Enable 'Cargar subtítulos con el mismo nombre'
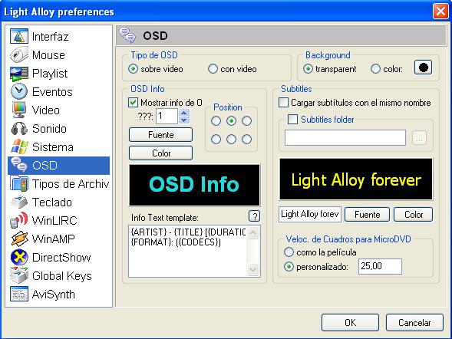 283,103
